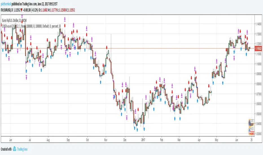Select the FX:EURUSD, D symbol title
This screenshot has height=155, width=263.
7,10
